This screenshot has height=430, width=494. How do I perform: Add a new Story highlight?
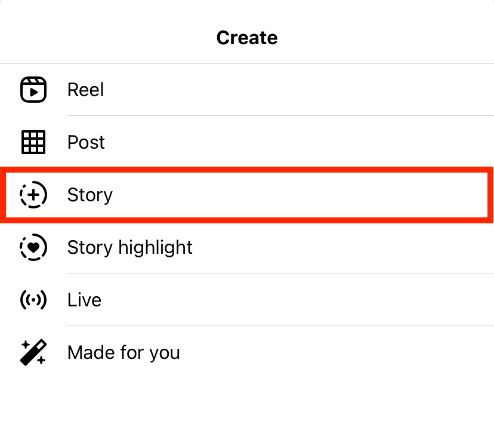(x=247, y=247)
